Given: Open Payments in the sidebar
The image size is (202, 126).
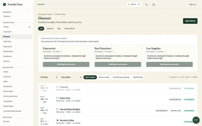Looking at the screenshot, I should click(x=17, y=46).
